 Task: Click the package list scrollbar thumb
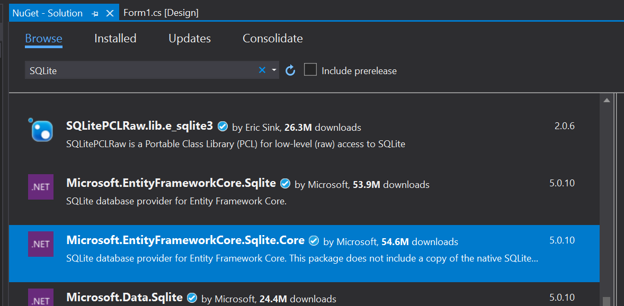607,301
